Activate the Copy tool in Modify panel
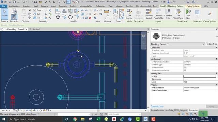This screenshot has width=218, height=122. pyautogui.click(x=64, y=17)
